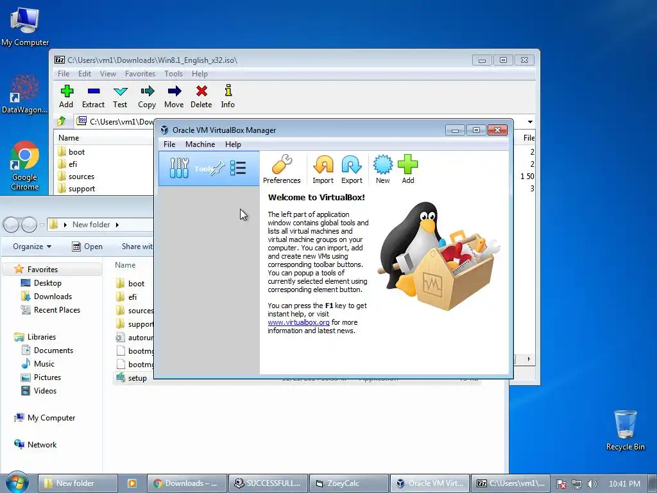Screen dimensions: 657x493
Task: Click the Windows Start button
Action: (17, 483)
